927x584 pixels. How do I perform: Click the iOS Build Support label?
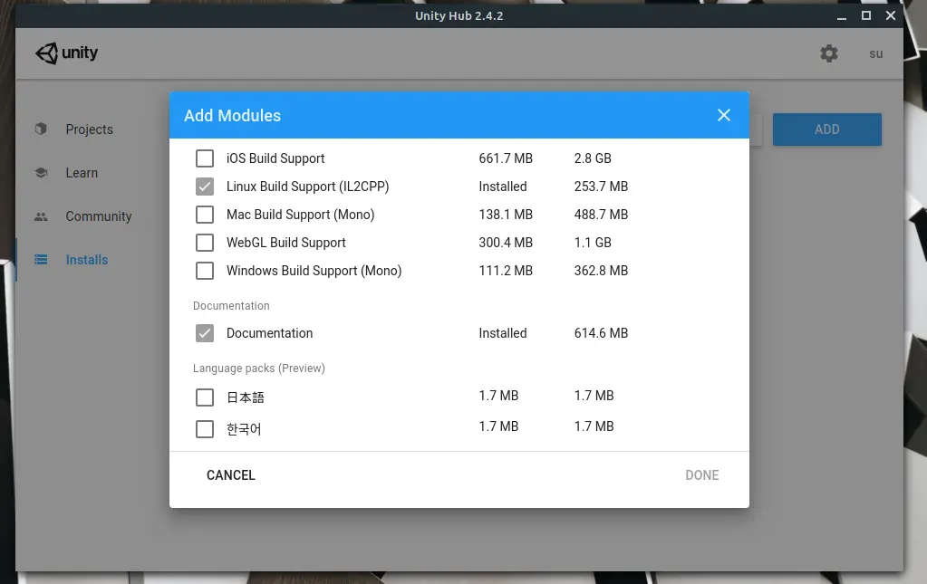275,158
